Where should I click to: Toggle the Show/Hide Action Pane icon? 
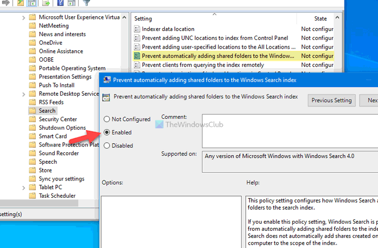pyautogui.click(x=71, y=3)
